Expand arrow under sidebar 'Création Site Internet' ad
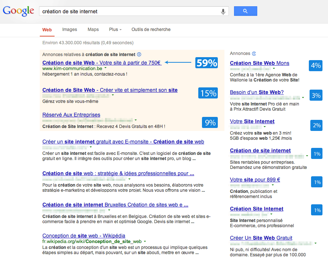 (x=271, y=214)
